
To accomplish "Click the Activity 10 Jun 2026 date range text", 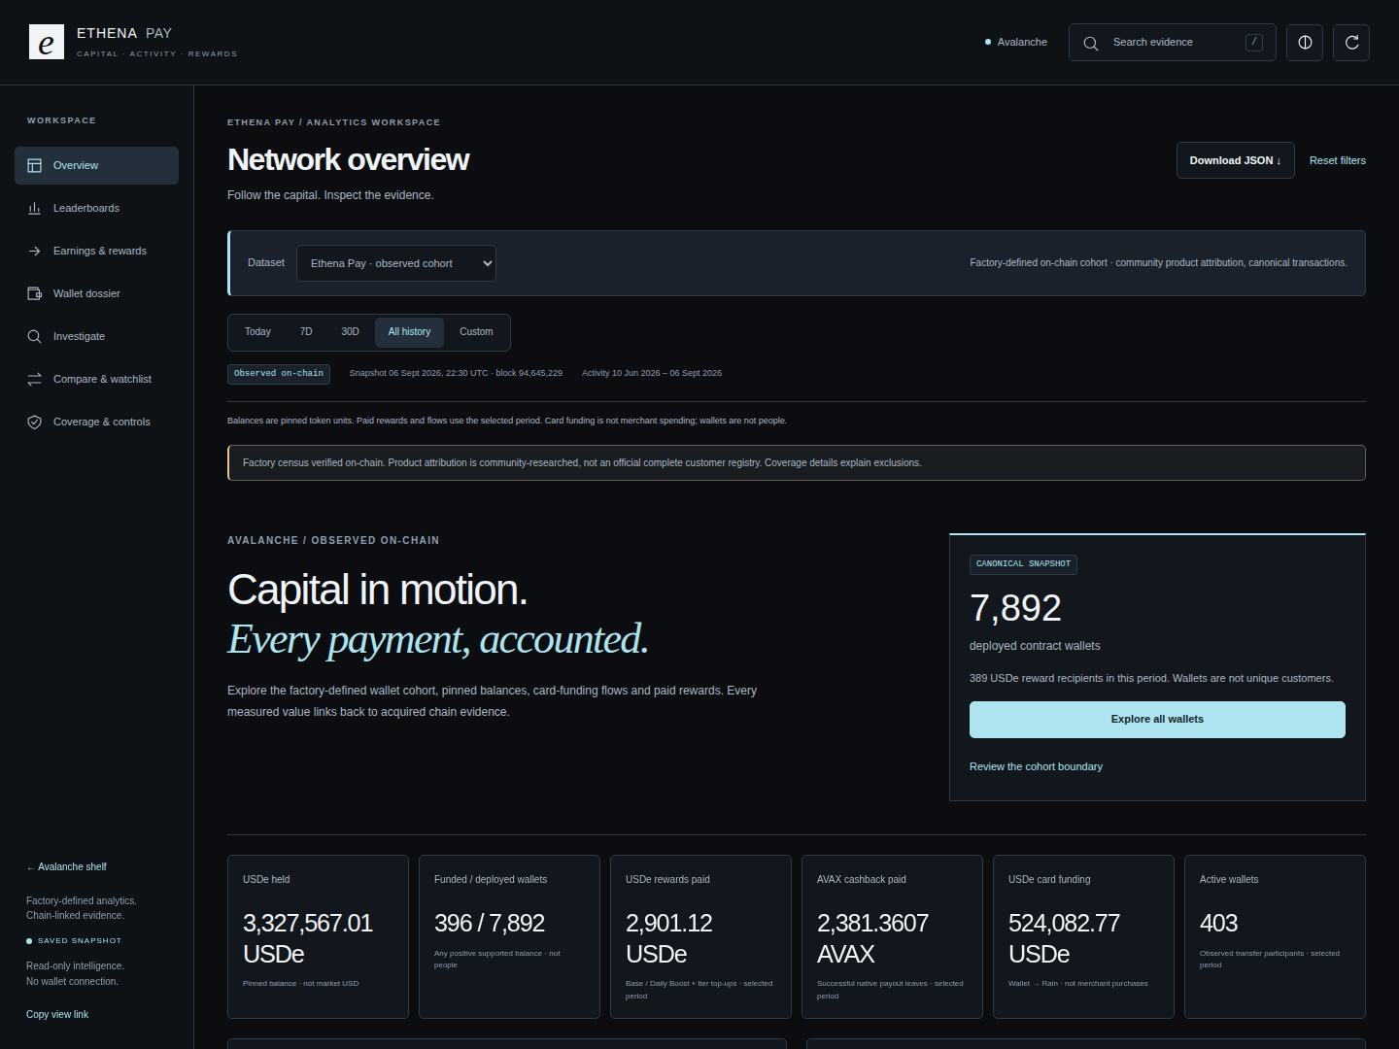I will tap(652, 373).
